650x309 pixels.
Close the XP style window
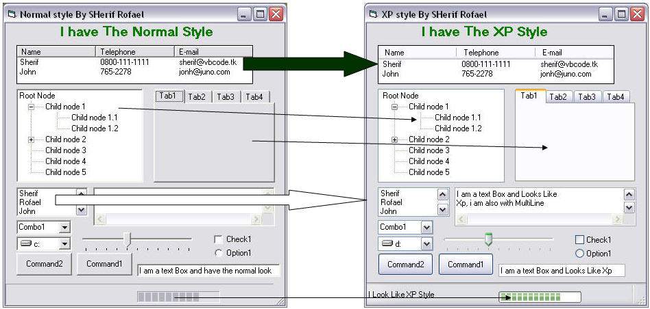point(637,14)
